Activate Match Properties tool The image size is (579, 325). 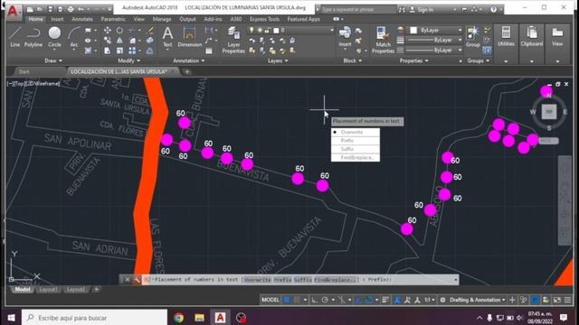pos(383,40)
